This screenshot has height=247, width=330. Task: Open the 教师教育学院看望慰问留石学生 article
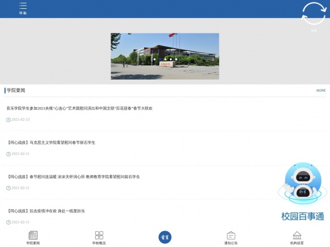coord(73,177)
